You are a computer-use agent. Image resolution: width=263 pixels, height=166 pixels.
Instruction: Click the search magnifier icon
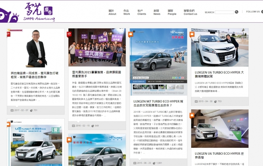click(236, 12)
